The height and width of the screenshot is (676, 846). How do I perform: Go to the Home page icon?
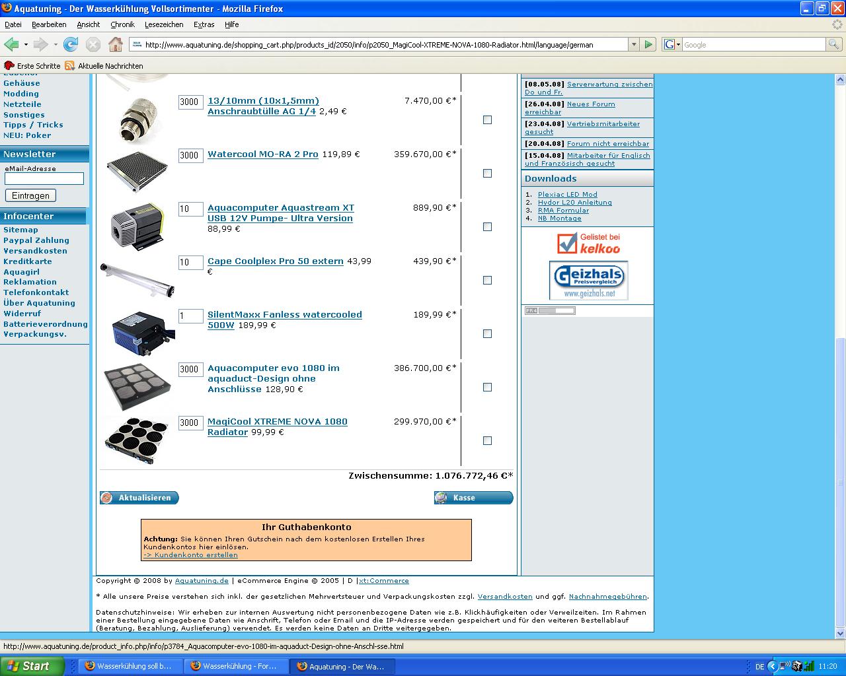[116, 44]
